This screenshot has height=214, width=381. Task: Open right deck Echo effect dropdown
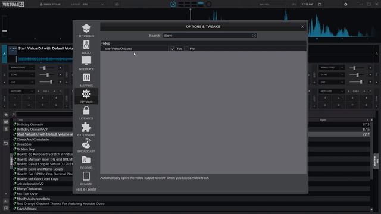click(x=332, y=75)
